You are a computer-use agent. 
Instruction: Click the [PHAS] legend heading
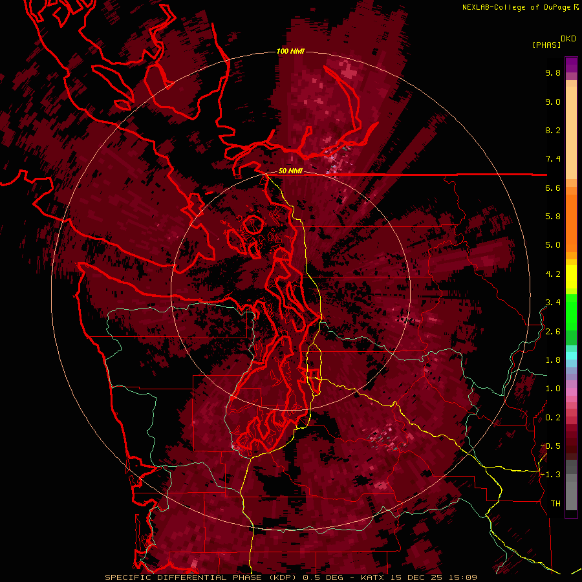click(x=546, y=45)
